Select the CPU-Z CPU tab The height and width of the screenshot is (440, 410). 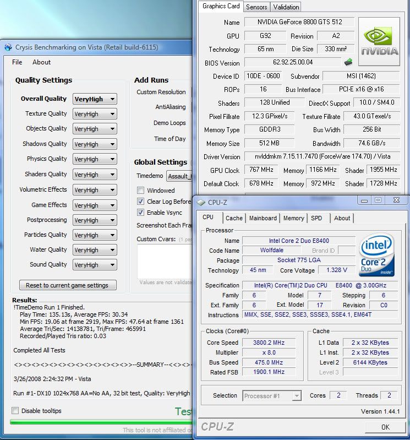click(209, 217)
